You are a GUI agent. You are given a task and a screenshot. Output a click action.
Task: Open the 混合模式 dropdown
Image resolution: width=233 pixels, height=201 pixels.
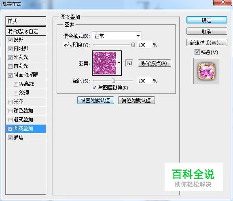[x=116, y=36]
